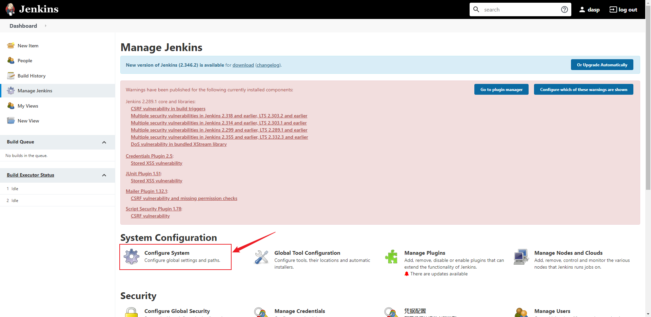The width and height of the screenshot is (651, 317).
Task: Click the 凭据配置 icon
Action: (391, 312)
